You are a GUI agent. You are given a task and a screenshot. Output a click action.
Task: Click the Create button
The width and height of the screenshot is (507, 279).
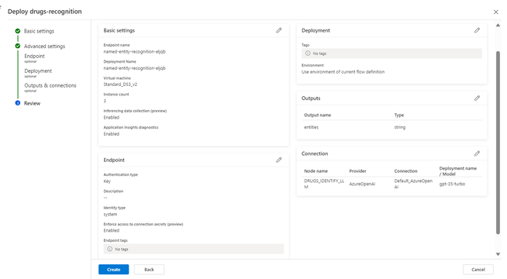(113, 269)
